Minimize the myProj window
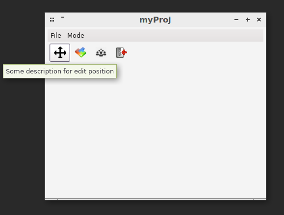 [x=236, y=20]
